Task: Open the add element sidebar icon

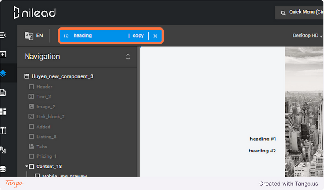Action: [x=3, y=55]
